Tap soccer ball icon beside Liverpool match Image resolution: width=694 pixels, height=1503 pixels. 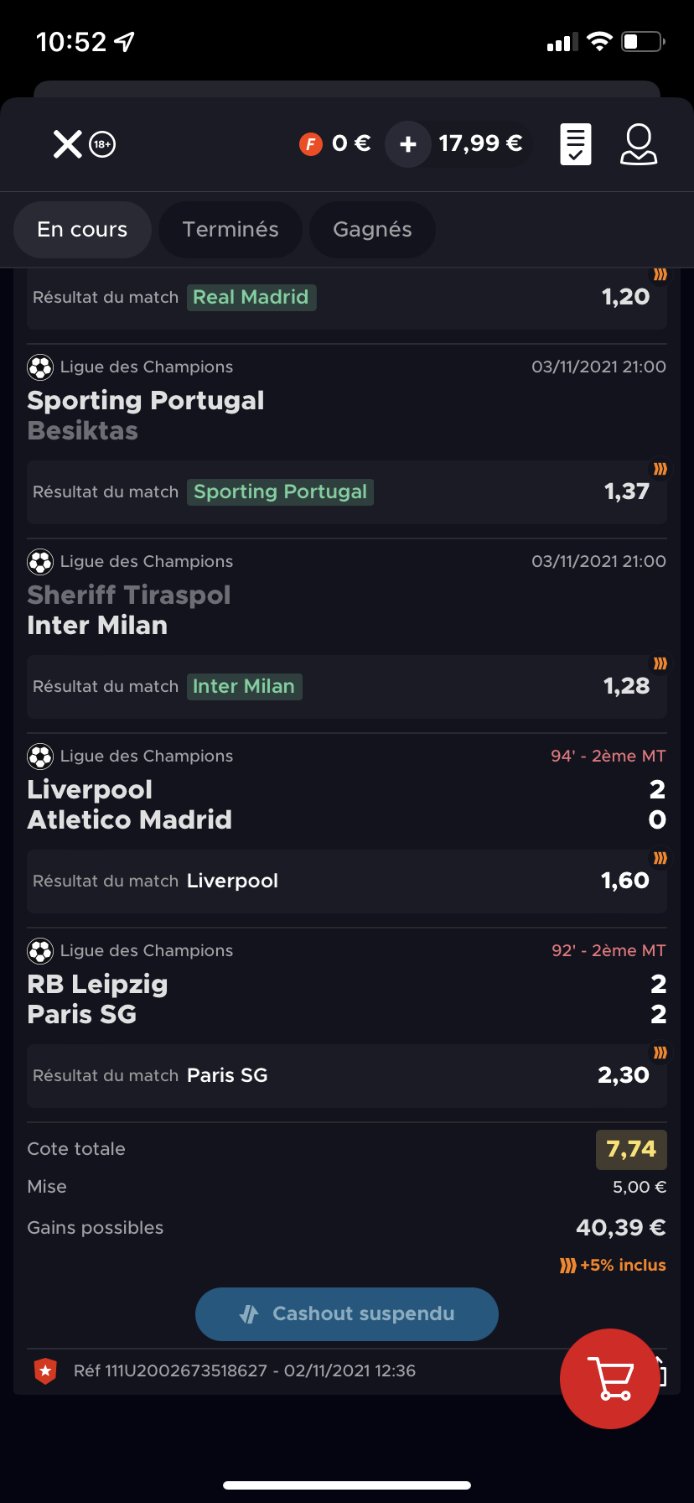click(x=40, y=757)
